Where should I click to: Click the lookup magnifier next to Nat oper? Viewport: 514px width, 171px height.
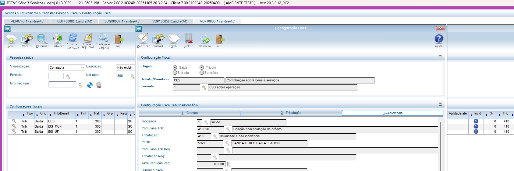[133, 77]
